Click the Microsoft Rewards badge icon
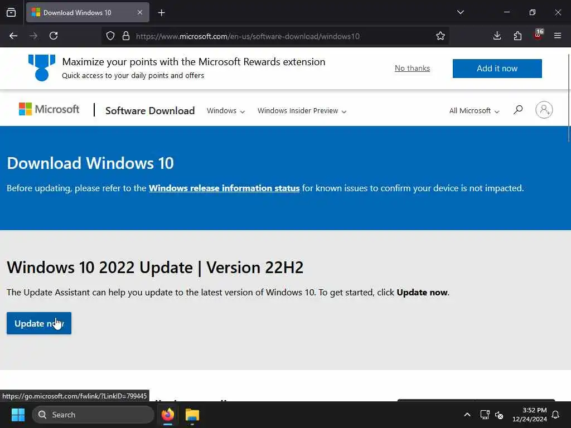 point(42,67)
